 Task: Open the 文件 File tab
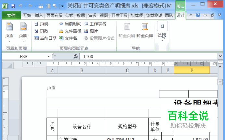(x=11, y=15)
